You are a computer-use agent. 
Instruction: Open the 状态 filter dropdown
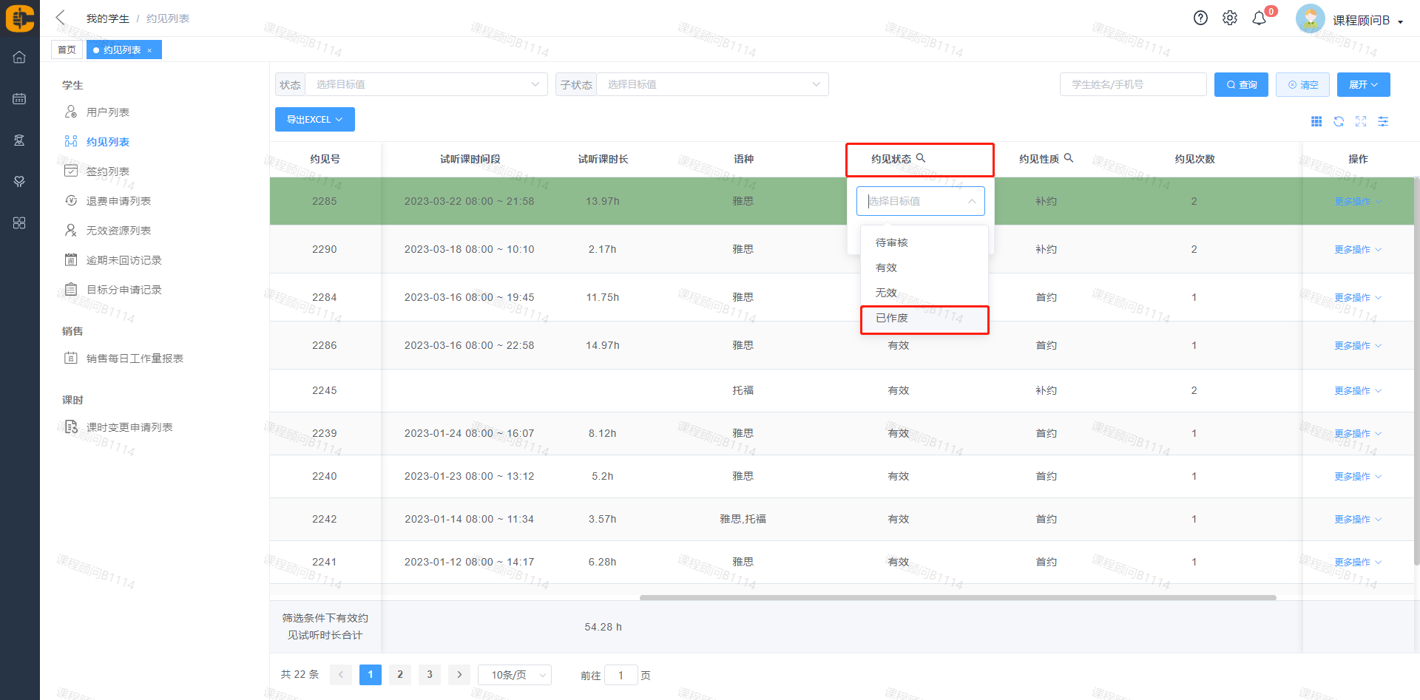tap(426, 84)
